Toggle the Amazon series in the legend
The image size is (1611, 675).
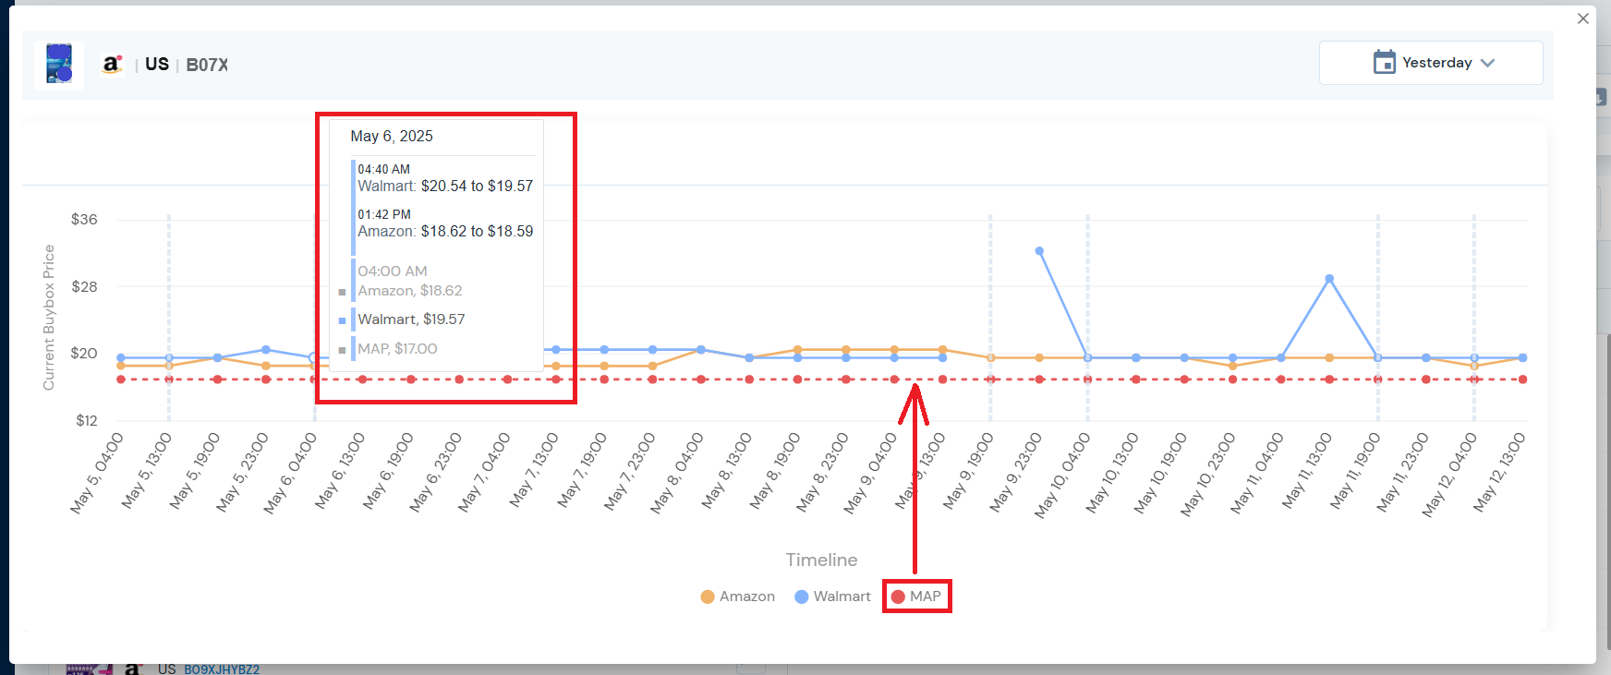coord(738,597)
